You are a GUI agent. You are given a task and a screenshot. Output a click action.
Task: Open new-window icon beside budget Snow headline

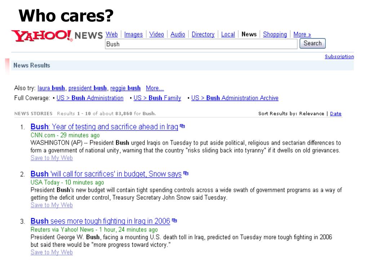[x=186, y=173]
